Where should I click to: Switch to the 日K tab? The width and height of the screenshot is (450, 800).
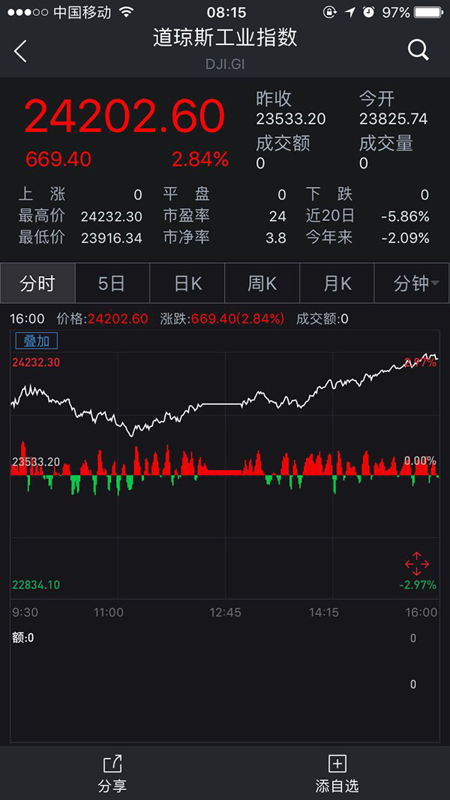[x=187, y=283]
